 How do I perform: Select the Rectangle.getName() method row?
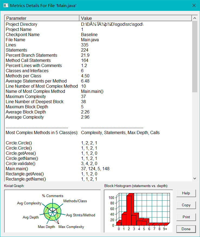[98, 179]
